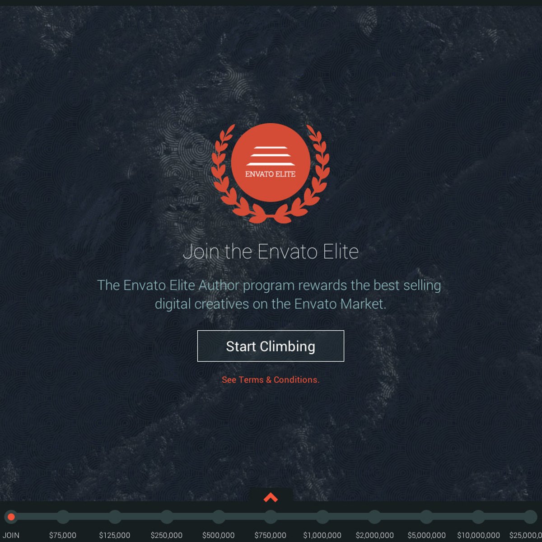Screen dimensions: 542x542
Task: Jump to the $5,000,000 milestone dot
Action: (x=426, y=517)
